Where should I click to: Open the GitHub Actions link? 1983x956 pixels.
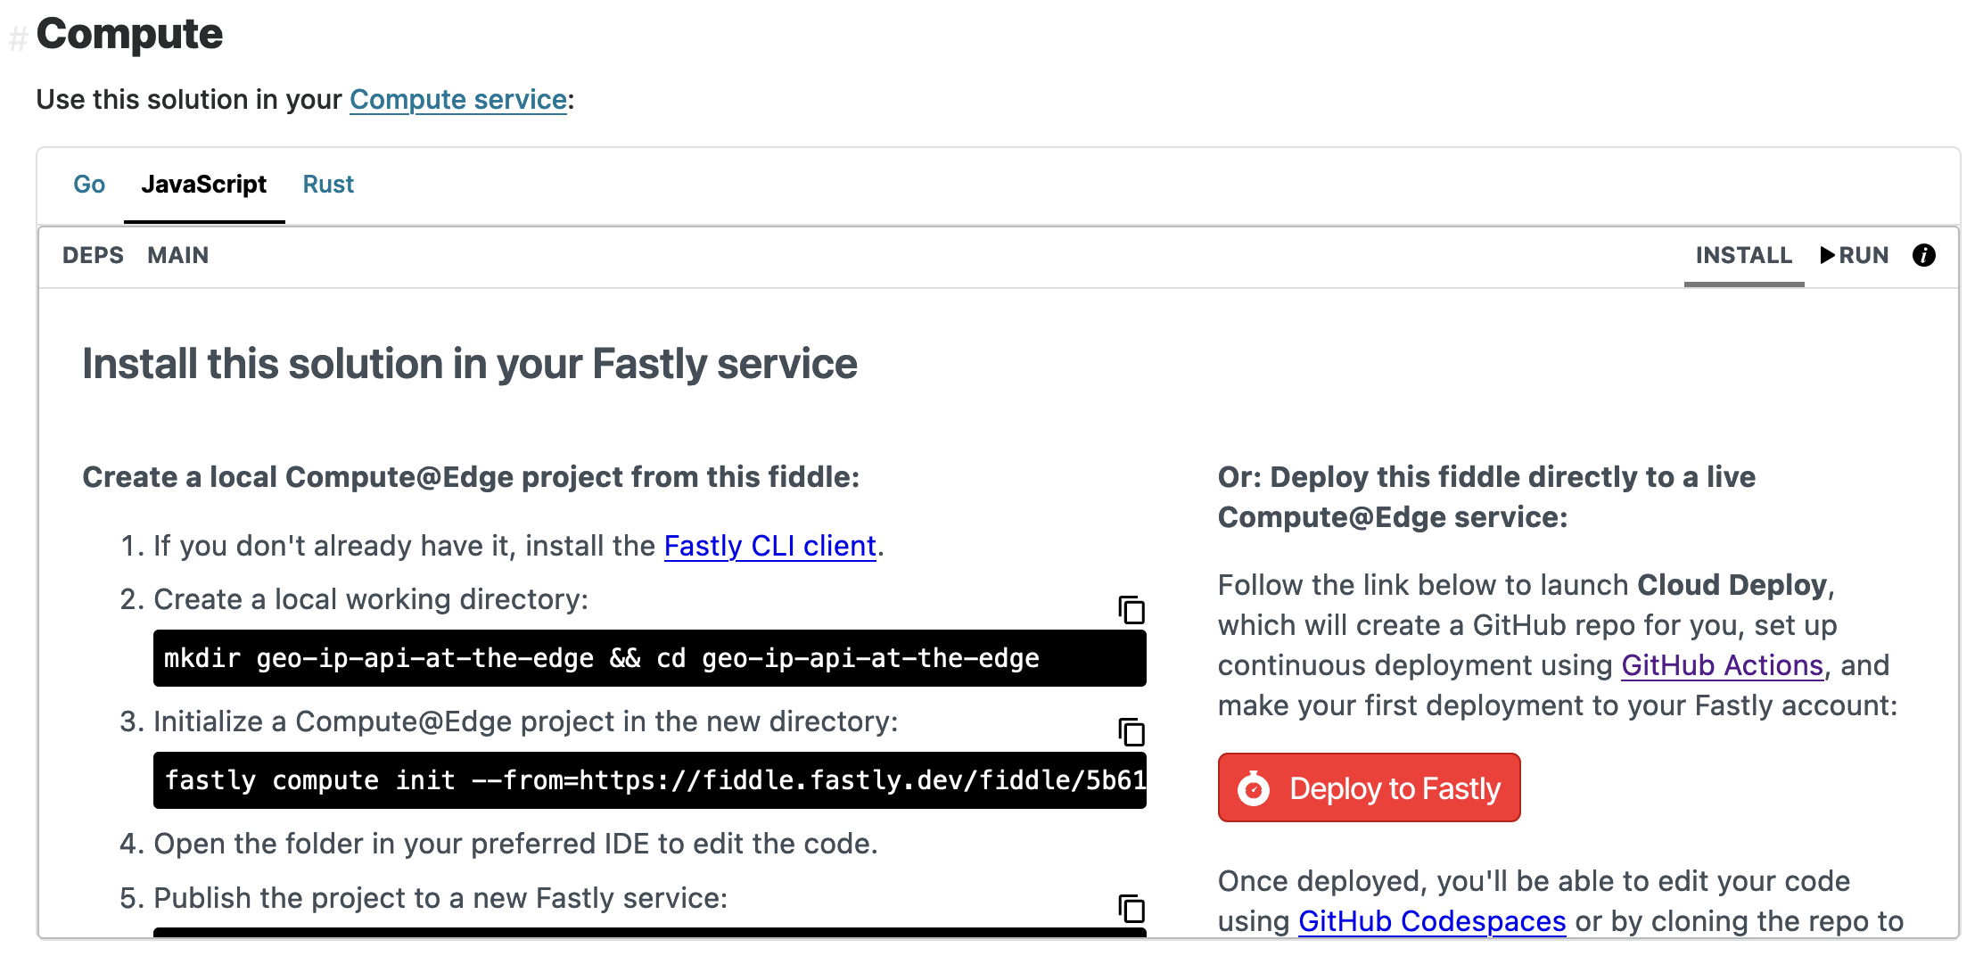pyautogui.click(x=1721, y=665)
